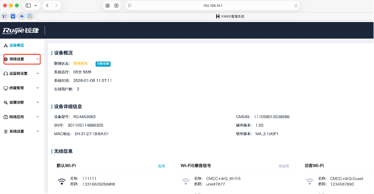The height and width of the screenshot is (194, 374).
Task: Click the hardware version value 1.00
Action: click(259, 125)
